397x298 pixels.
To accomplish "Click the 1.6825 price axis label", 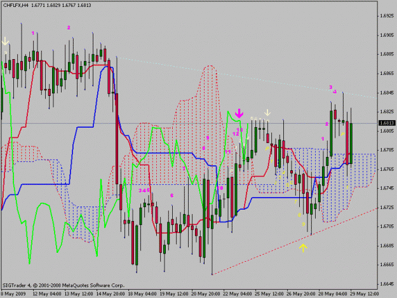I will click(x=387, y=111).
